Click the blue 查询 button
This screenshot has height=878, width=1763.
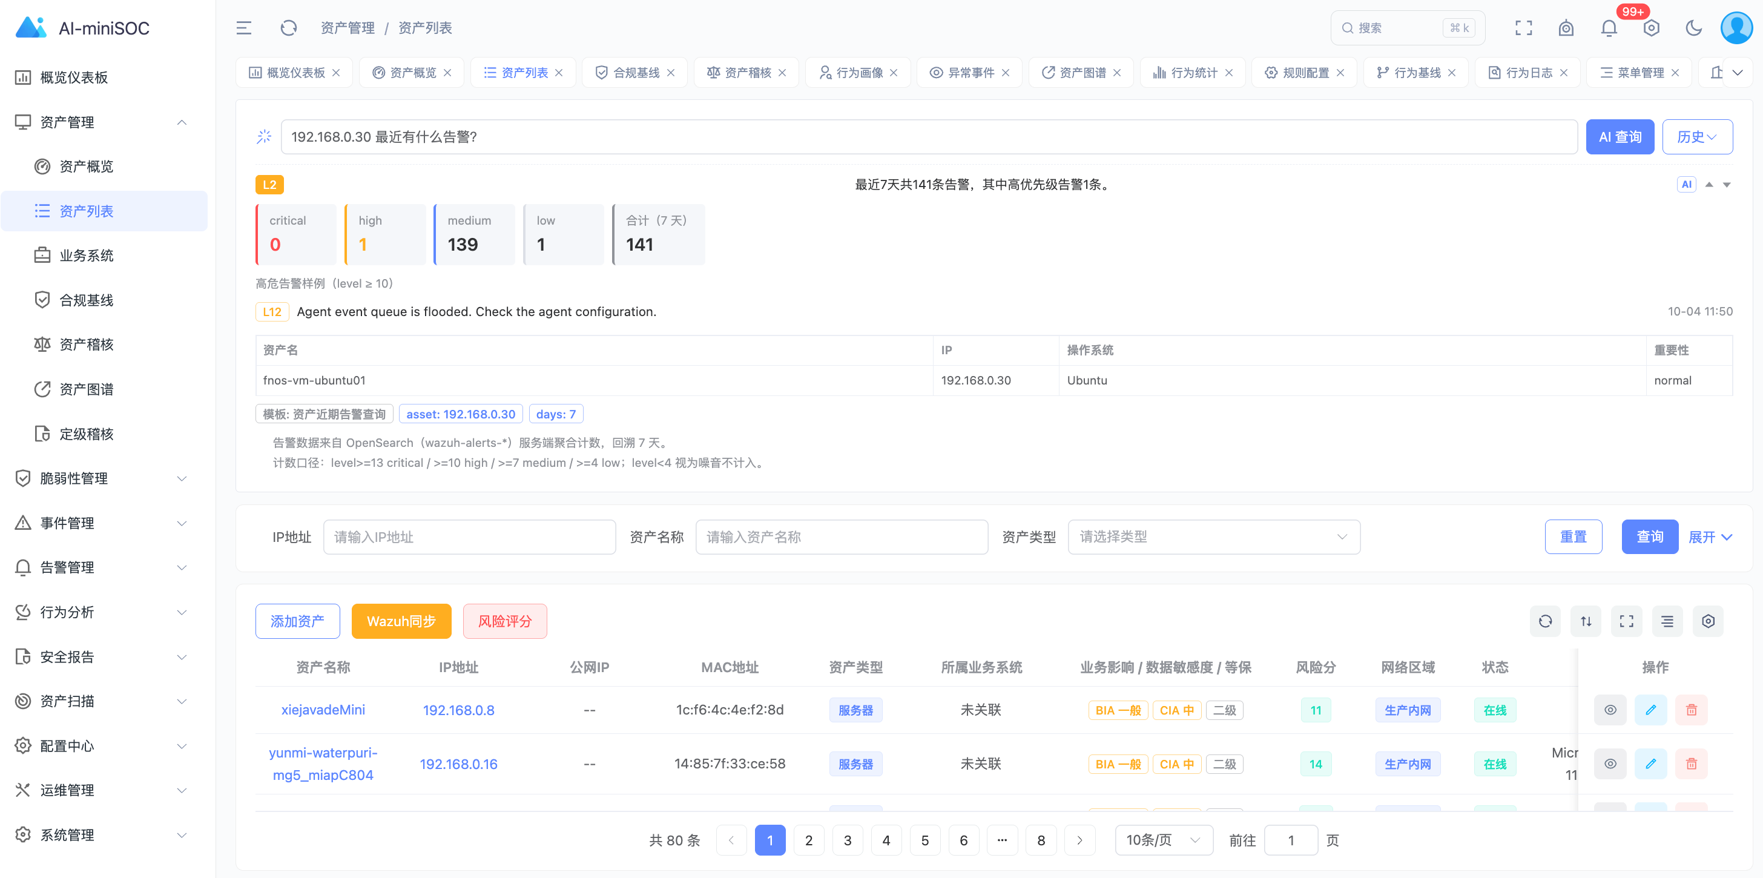click(x=1649, y=537)
